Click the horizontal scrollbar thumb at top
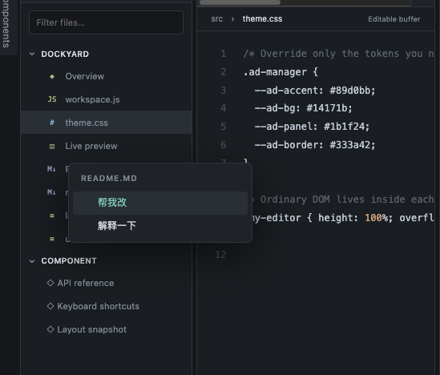This screenshot has width=440, height=375. (x=240, y=2)
